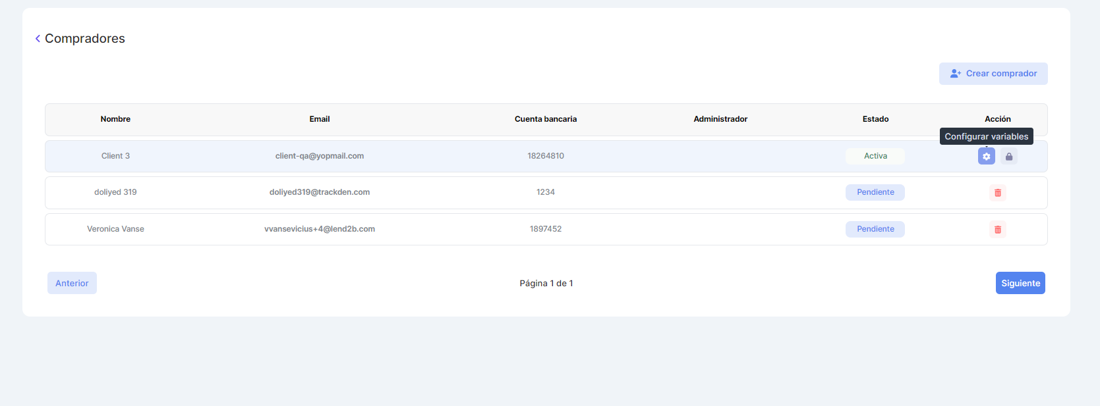This screenshot has width=1100, height=406.
Task: Delete doliyed 319 using the trash icon
Action: (997, 193)
